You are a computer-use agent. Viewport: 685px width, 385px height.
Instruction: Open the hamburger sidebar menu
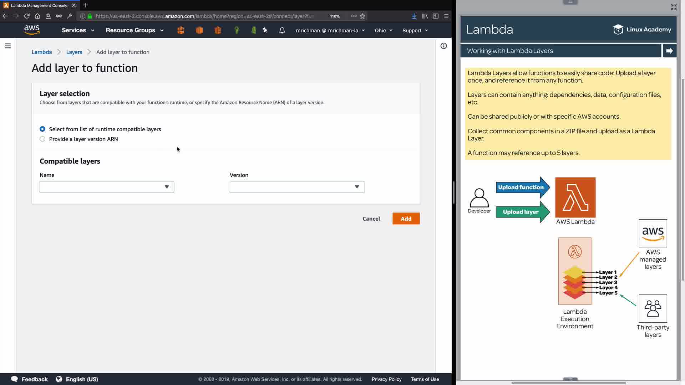tap(8, 46)
